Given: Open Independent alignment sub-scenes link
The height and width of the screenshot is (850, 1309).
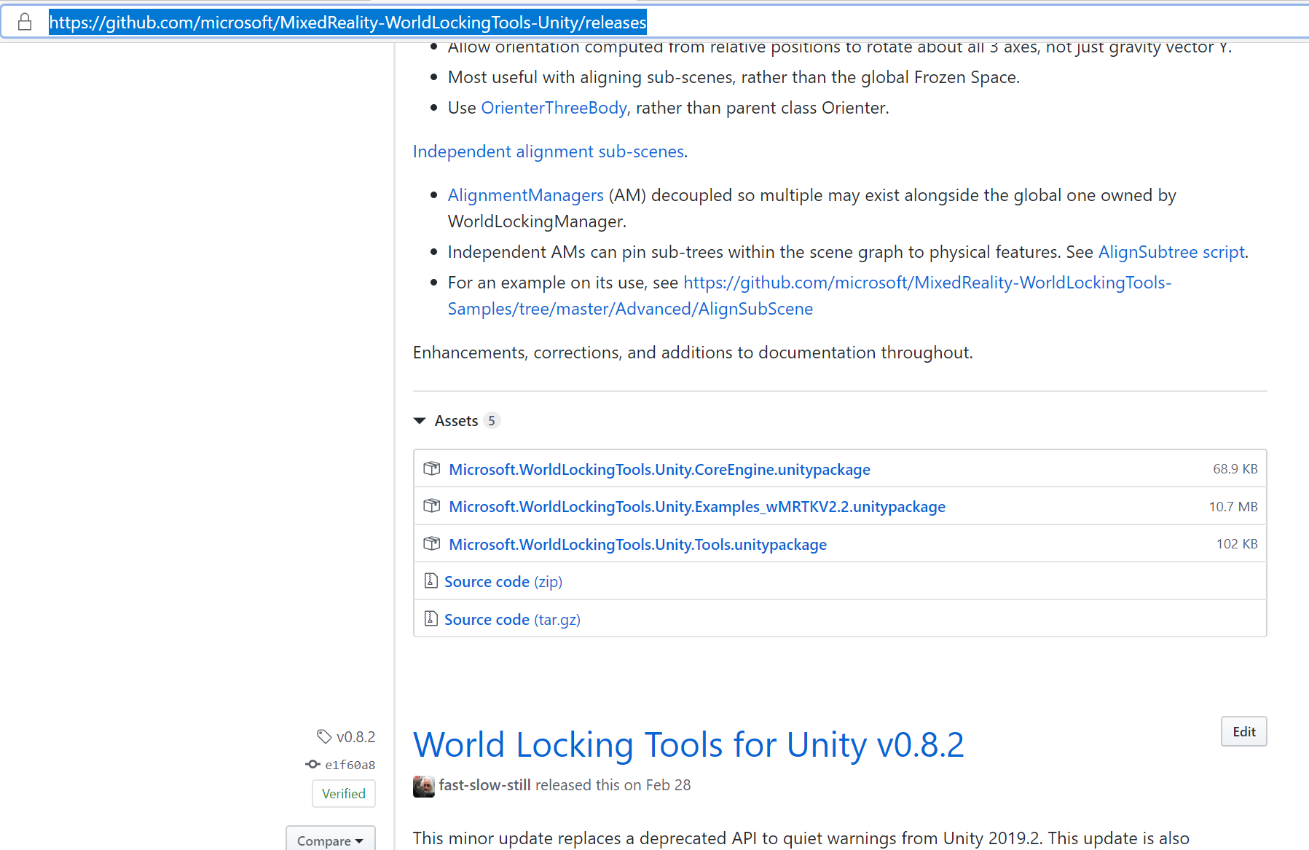Looking at the screenshot, I should coord(549,151).
